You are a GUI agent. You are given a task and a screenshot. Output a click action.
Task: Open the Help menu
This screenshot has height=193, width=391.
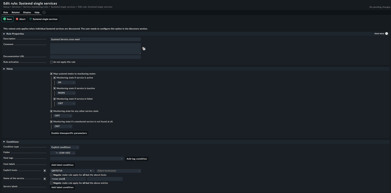pyautogui.click(x=37, y=12)
